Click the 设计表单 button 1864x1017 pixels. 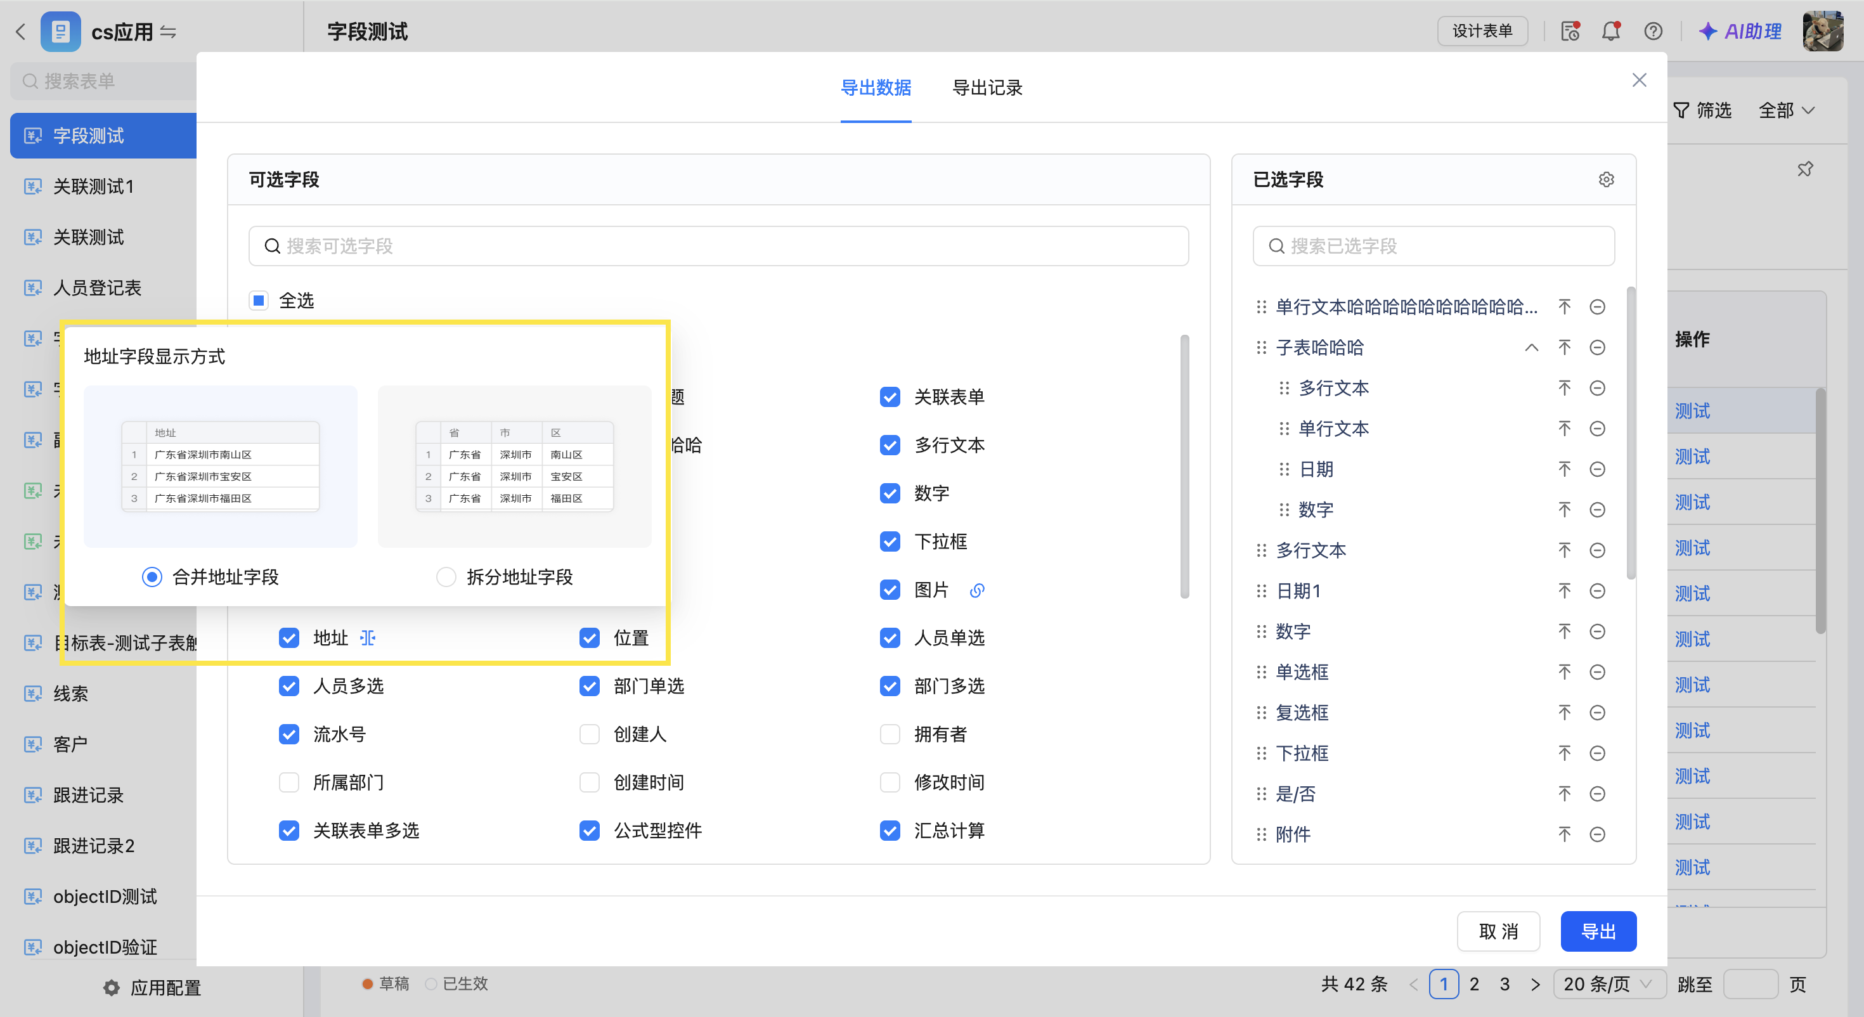pyautogui.click(x=1483, y=31)
